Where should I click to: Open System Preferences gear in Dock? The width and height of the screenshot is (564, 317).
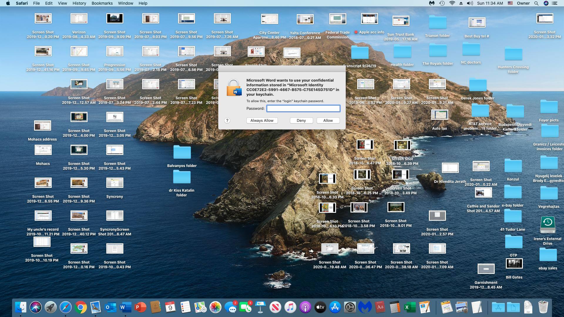point(350,307)
